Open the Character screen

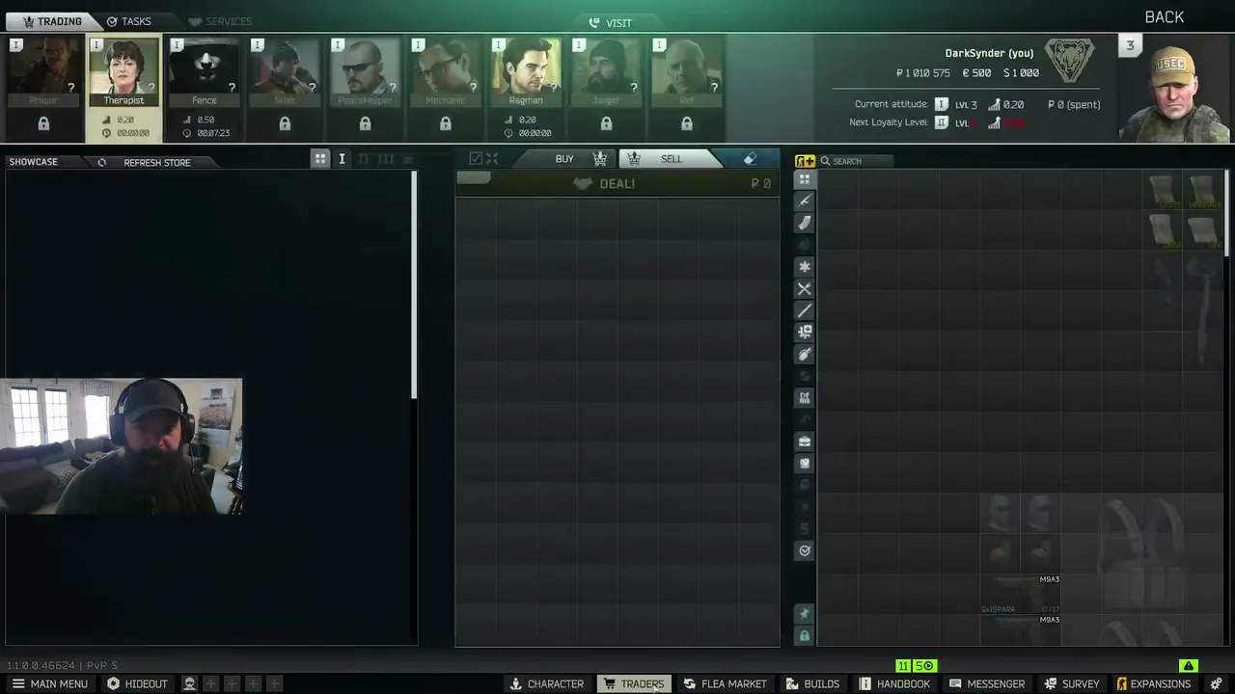coord(546,683)
